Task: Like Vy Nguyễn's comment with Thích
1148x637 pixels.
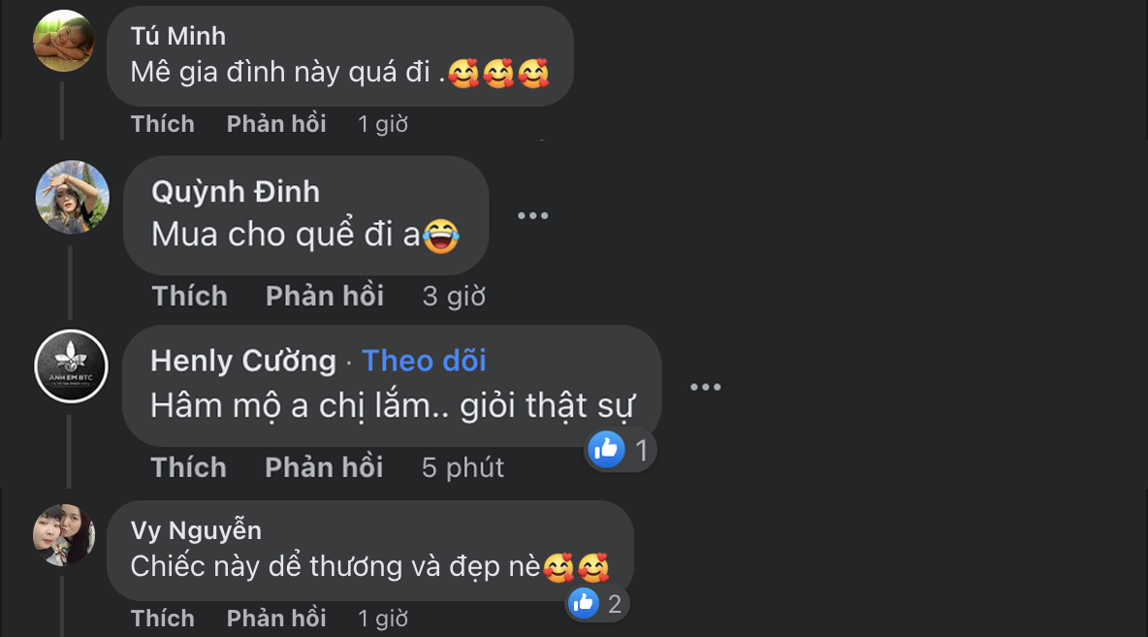Action: [x=163, y=618]
